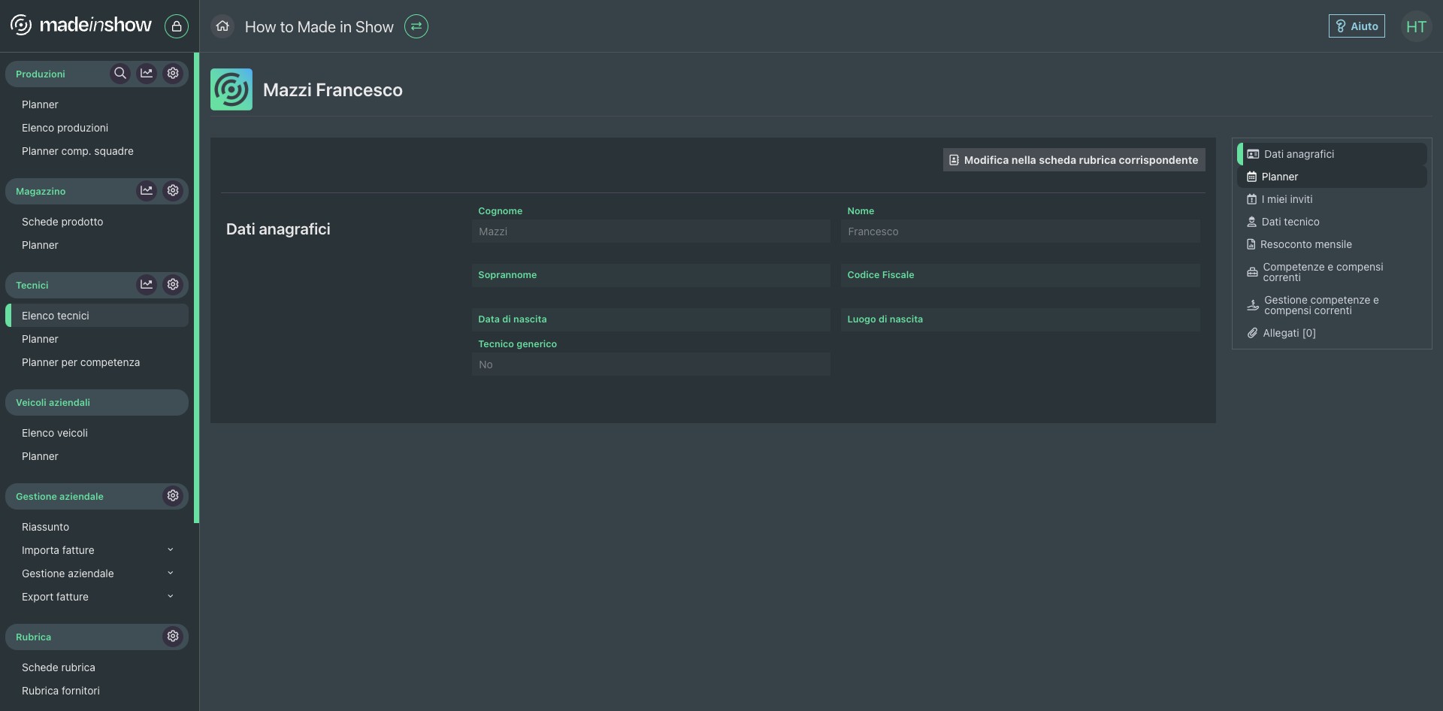
Task: Click the HT user avatar
Action: (x=1416, y=27)
